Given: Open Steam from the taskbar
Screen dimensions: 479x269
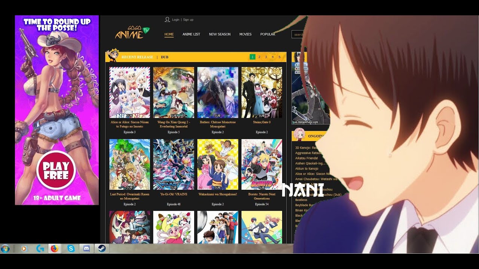Looking at the screenshot, I should (x=102, y=248).
